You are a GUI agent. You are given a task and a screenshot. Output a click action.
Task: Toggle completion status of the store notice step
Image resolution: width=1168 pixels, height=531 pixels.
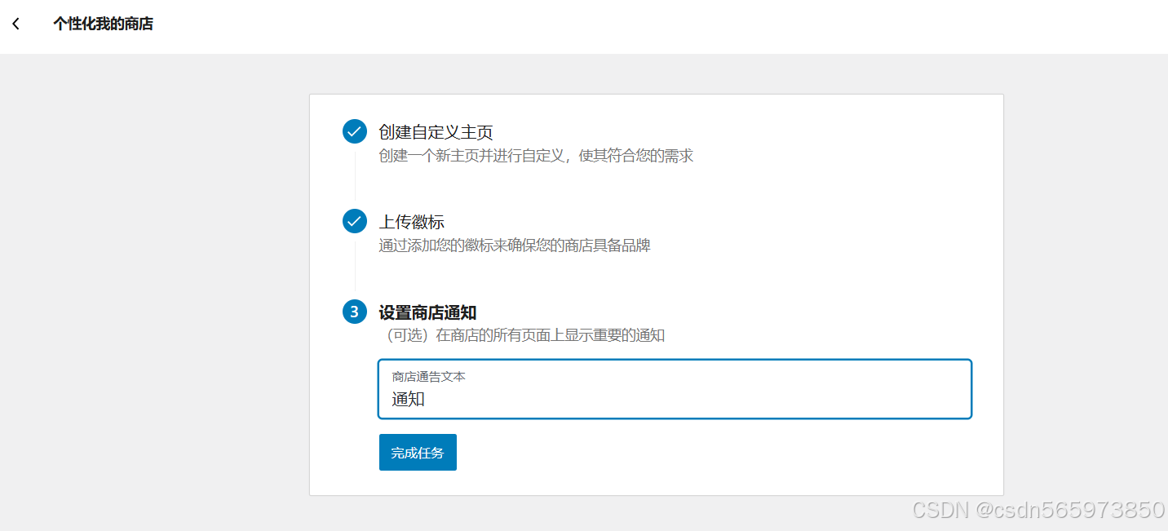354,312
